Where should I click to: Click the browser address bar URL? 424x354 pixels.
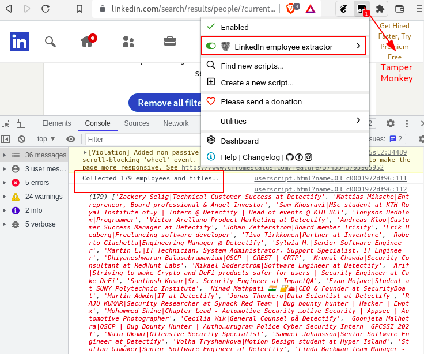click(x=194, y=9)
